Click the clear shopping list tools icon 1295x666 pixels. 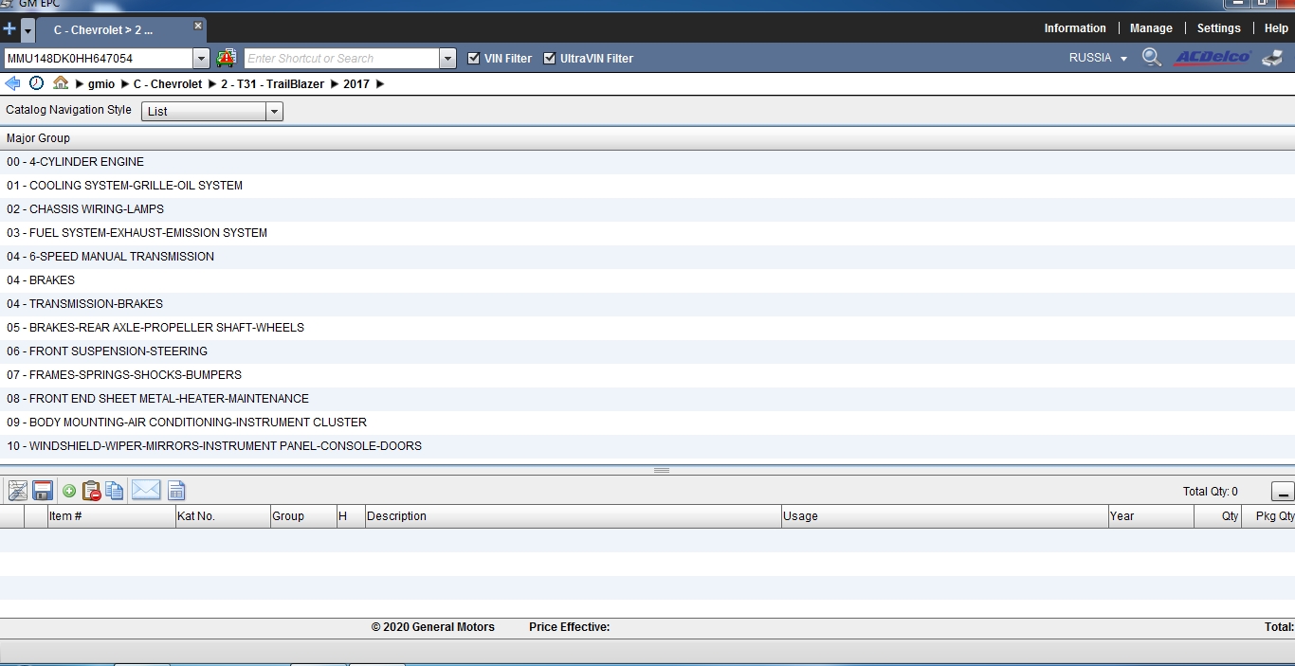(17, 491)
